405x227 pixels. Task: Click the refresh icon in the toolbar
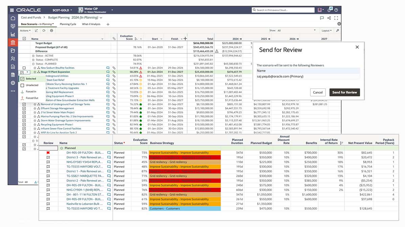[44, 31]
